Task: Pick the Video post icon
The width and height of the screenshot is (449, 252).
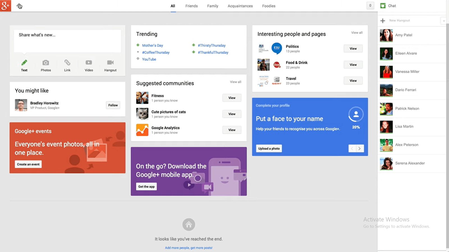Action: (89, 62)
